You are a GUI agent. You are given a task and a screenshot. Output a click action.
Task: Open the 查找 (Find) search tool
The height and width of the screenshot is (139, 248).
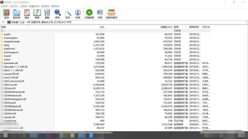57,14
